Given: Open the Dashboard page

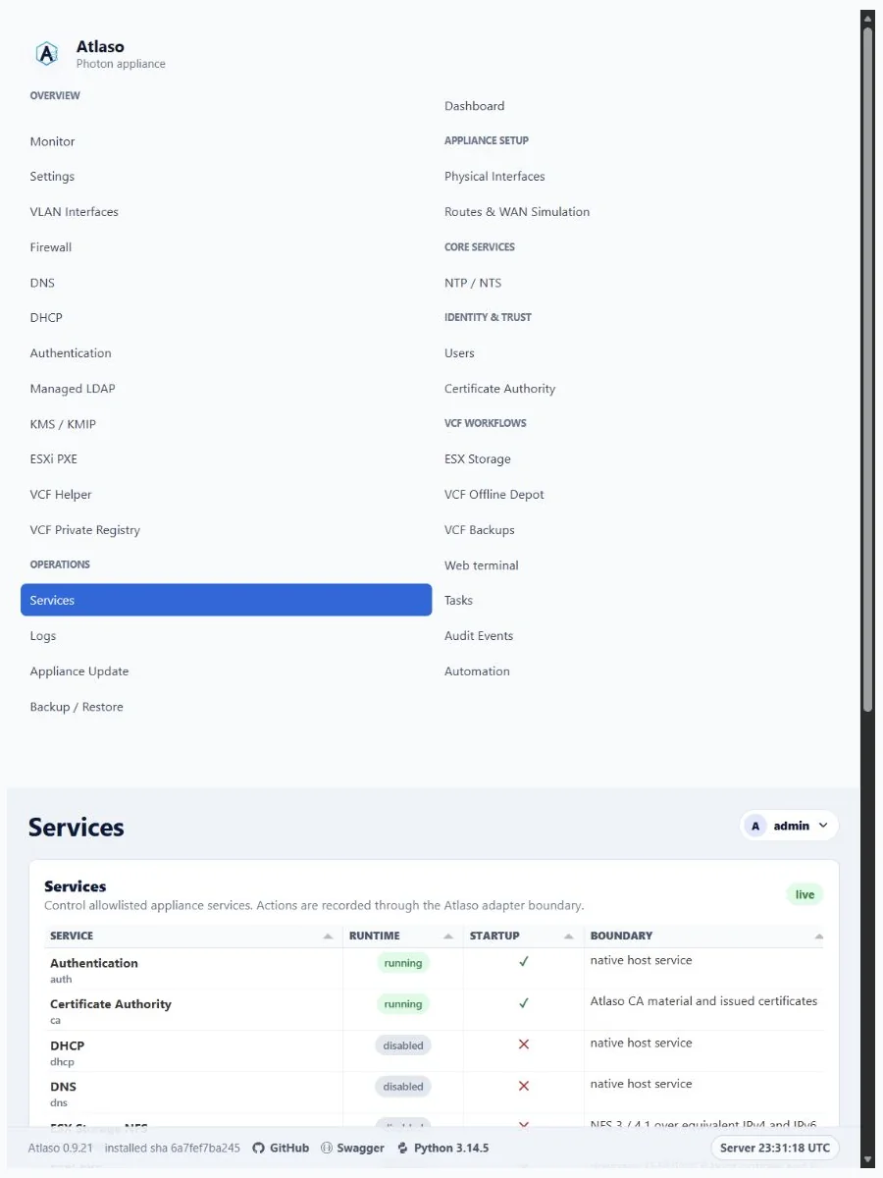Looking at the screenshot, I should pos(474,106).
